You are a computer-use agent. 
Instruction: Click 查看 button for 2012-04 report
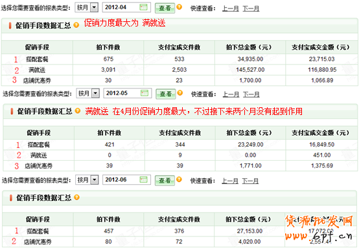pos(165,8)
